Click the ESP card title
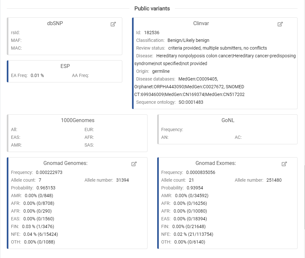305x258 pixels. (x=65, y=66)
